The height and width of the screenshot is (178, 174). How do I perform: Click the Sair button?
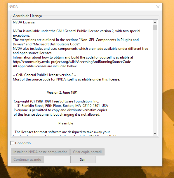tap(83, 160)
